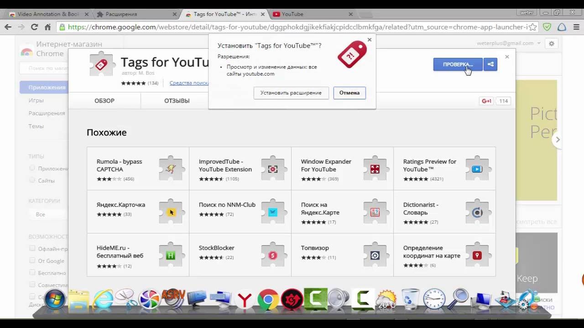584x328 pixels.
Task: Open the HideME.ru extension icon
Action: point(171,255)
